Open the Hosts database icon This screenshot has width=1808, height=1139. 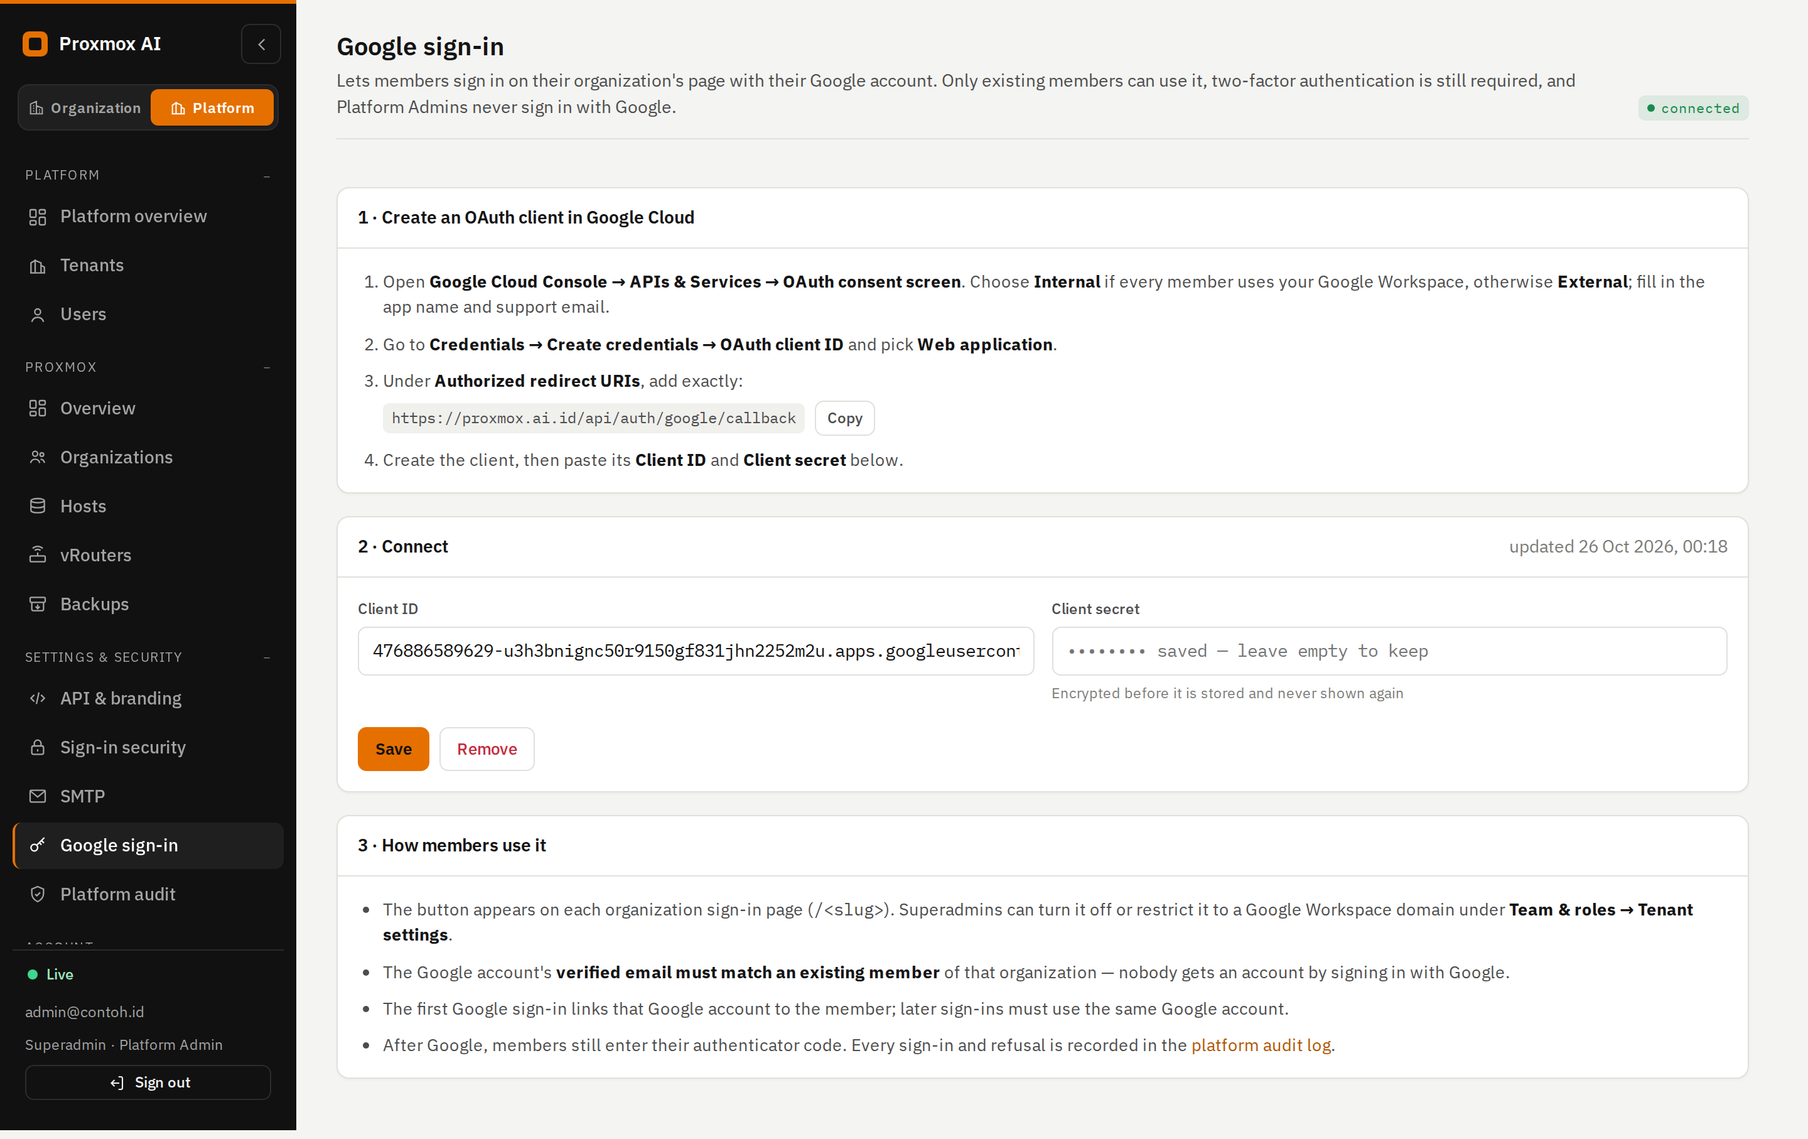pyautogui.click(x=38, y=506)
